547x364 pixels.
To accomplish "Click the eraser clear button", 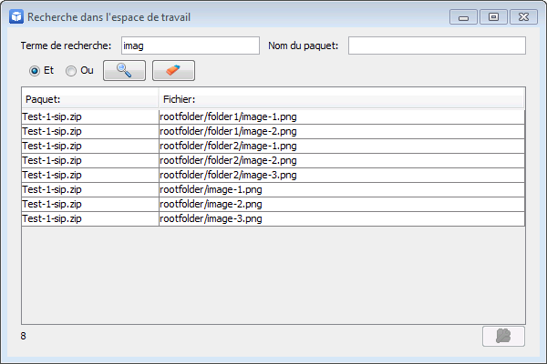I will pos(173,71).
